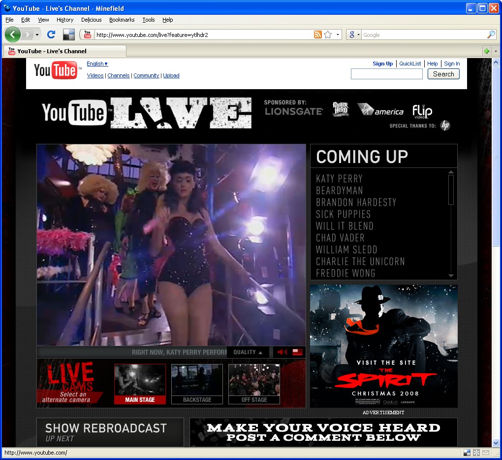502x460 pixels.
Task: Bookmark this page with the star icon
Action: (328, 34)
